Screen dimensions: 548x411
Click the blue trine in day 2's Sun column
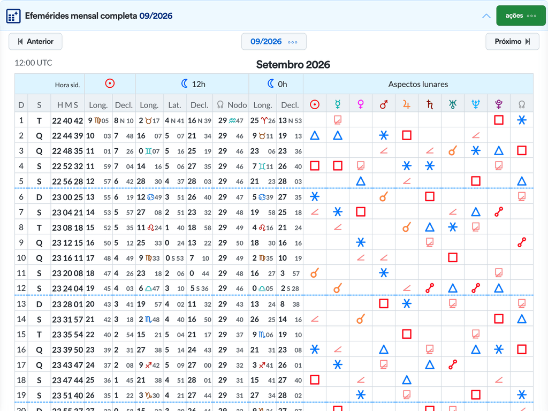point(315,135)
